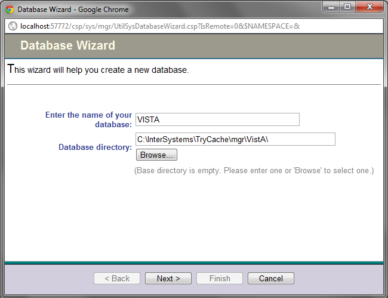Screen dimensions: 388x298
Task: Click the database name field containing VISTA
Action: [x=217, y=119]
